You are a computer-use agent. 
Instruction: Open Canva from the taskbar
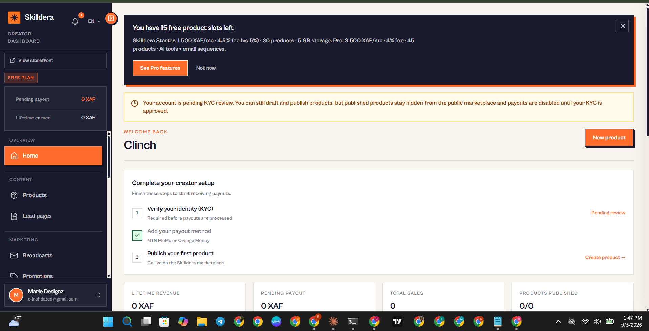coord(276,321)
